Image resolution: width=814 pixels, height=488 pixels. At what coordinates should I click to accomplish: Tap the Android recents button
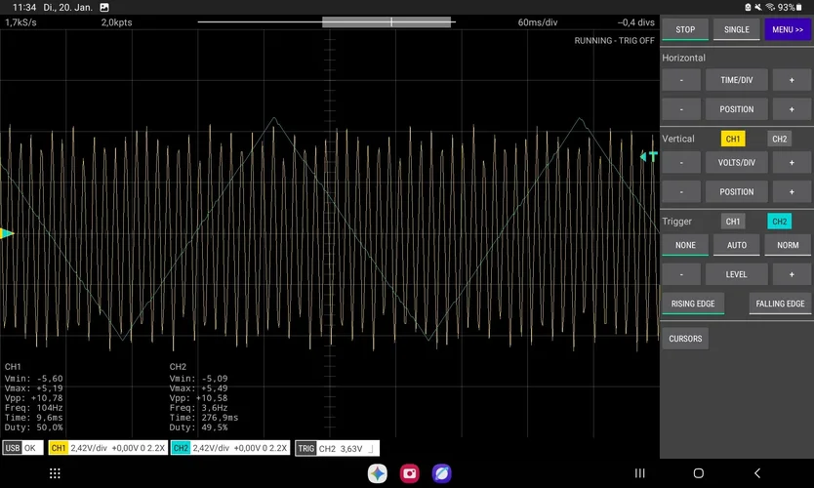tap(640, 473)
